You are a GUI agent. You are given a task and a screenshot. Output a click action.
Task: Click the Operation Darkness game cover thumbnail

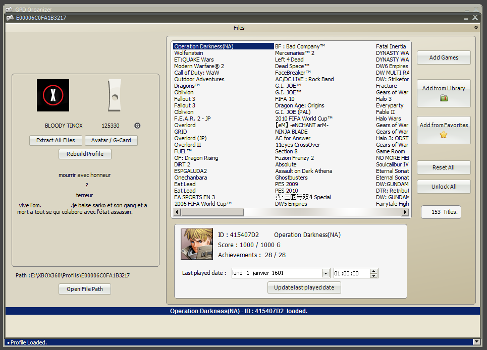pos(197,244)
